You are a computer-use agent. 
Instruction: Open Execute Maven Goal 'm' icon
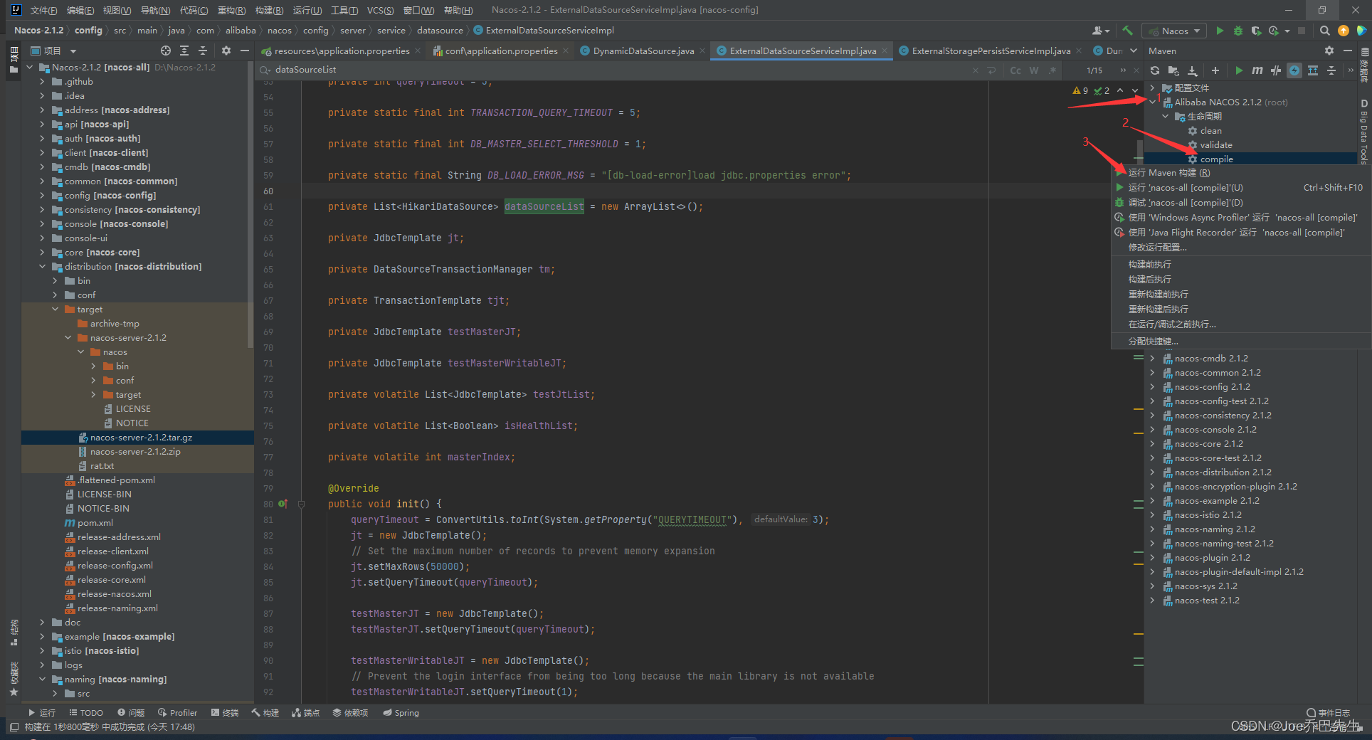1257,70
